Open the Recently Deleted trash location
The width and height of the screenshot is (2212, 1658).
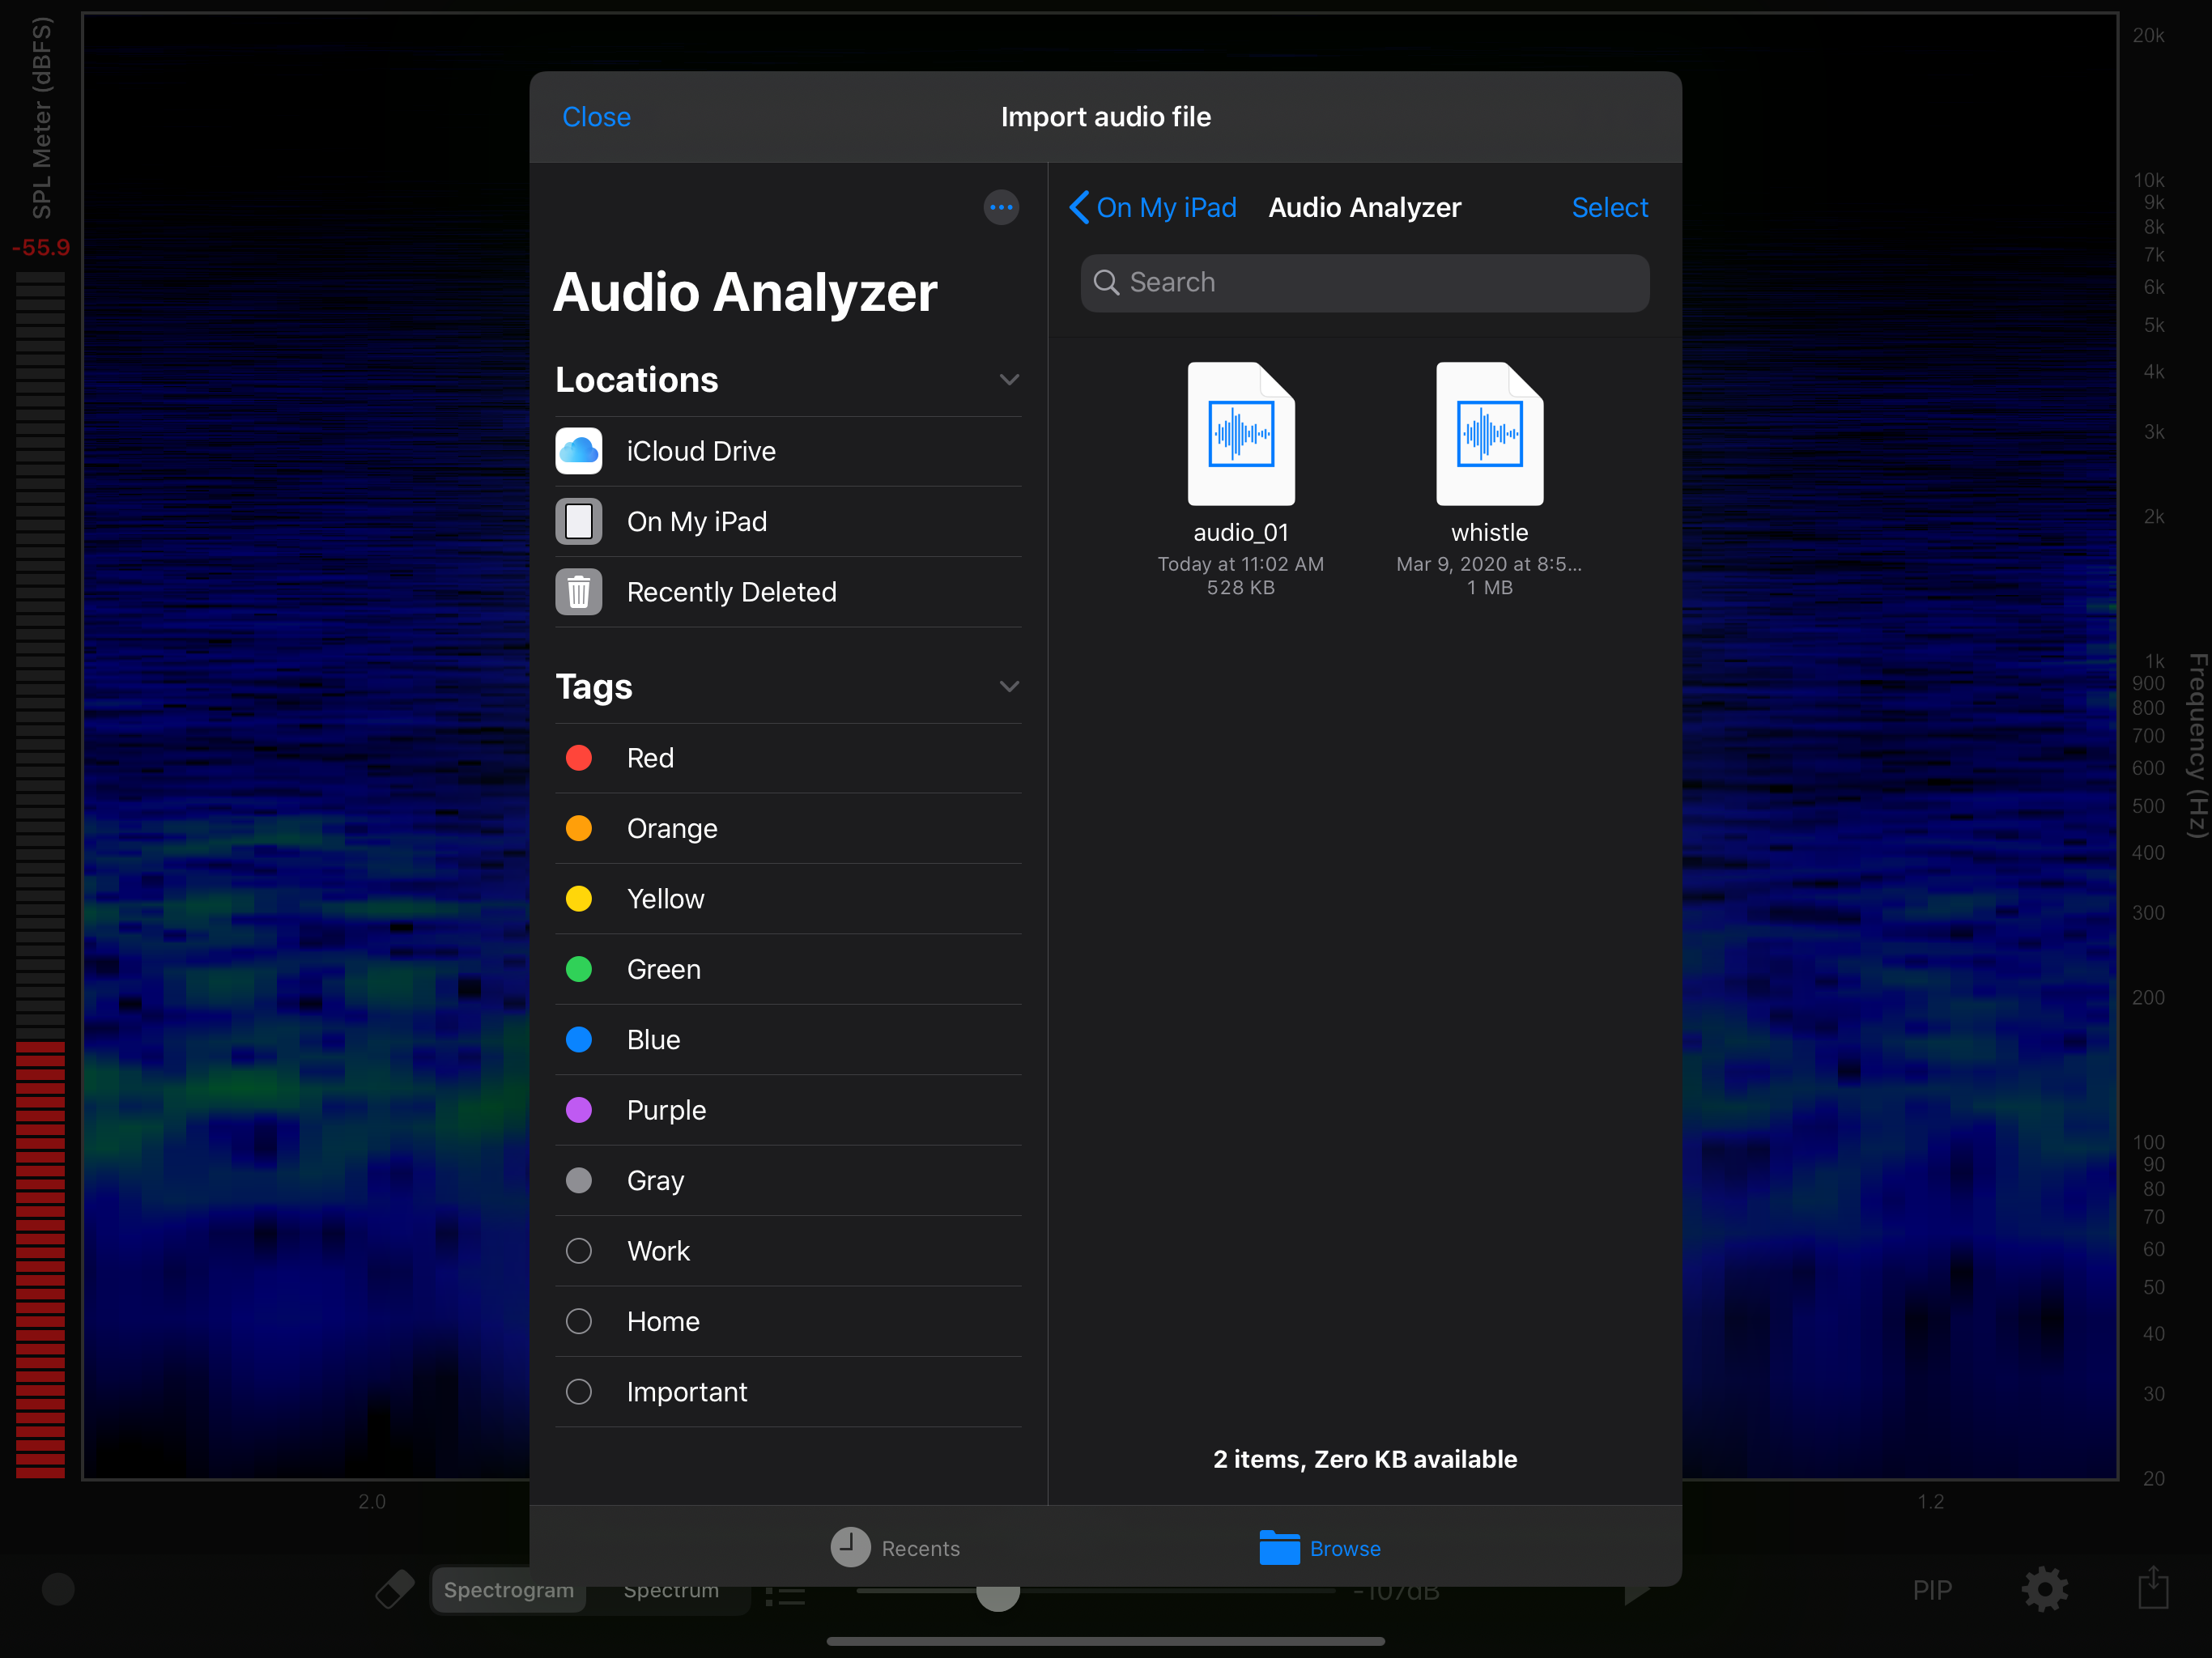pos(788,592)
